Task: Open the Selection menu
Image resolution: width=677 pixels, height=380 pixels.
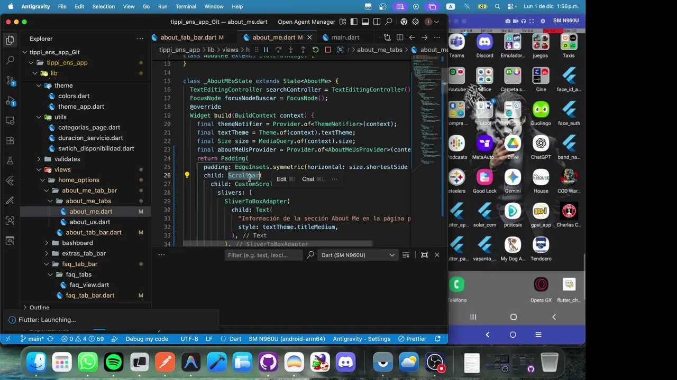Action: click(x=104, y=6)
